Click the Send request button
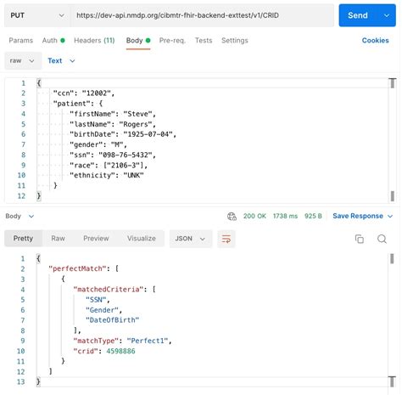The width and height of the screenshot is (402, 395). [x=358, y=15]
